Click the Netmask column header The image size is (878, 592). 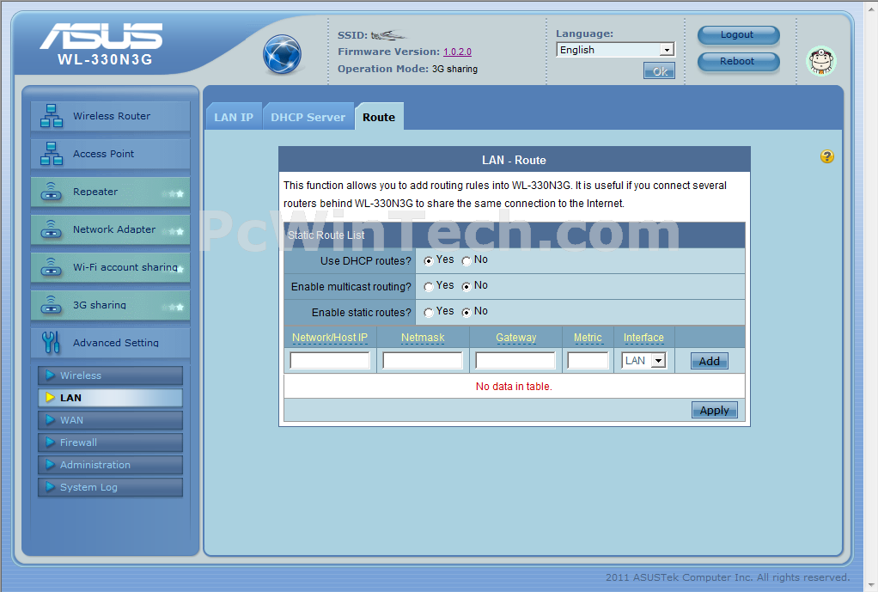coord(423,338)
